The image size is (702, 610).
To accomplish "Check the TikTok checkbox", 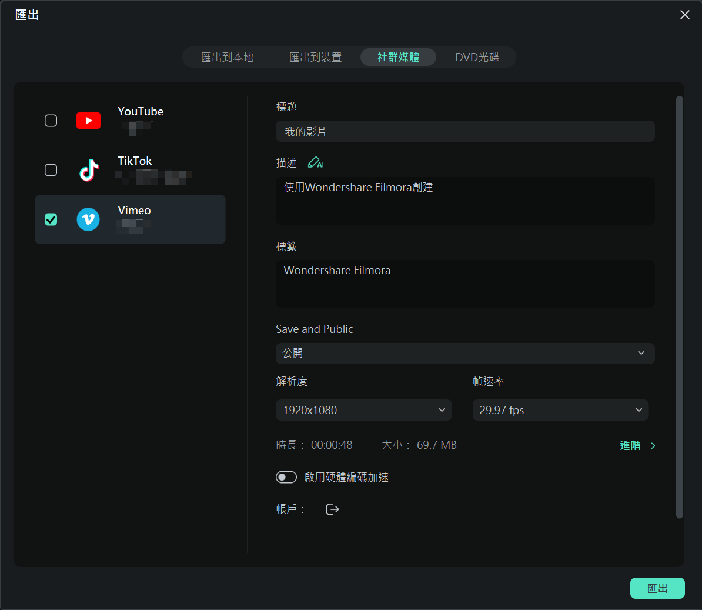I will pyautogui.click(x=51, y=170).
